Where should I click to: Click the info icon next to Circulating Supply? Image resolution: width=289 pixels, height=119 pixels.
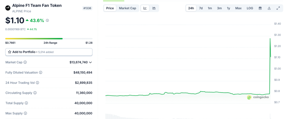coord(35,93)
